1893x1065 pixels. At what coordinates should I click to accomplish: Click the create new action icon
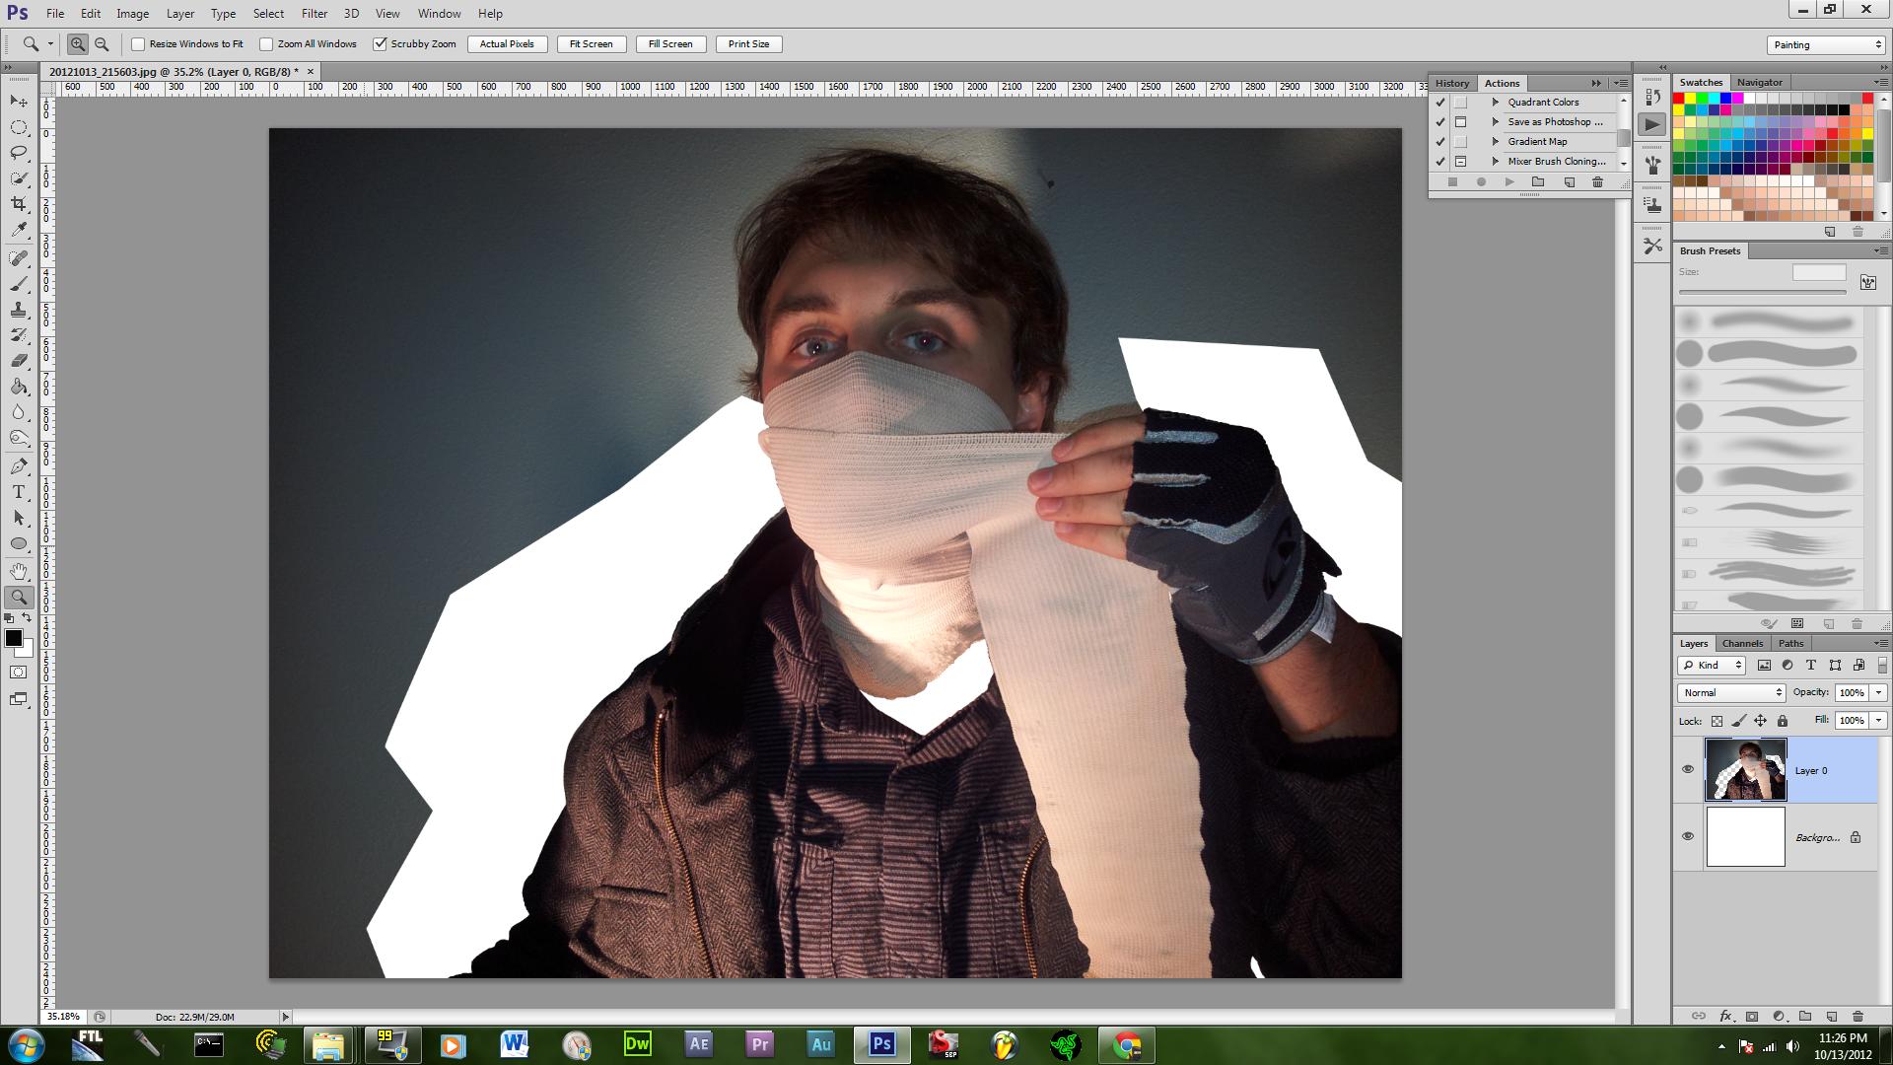1569,182
